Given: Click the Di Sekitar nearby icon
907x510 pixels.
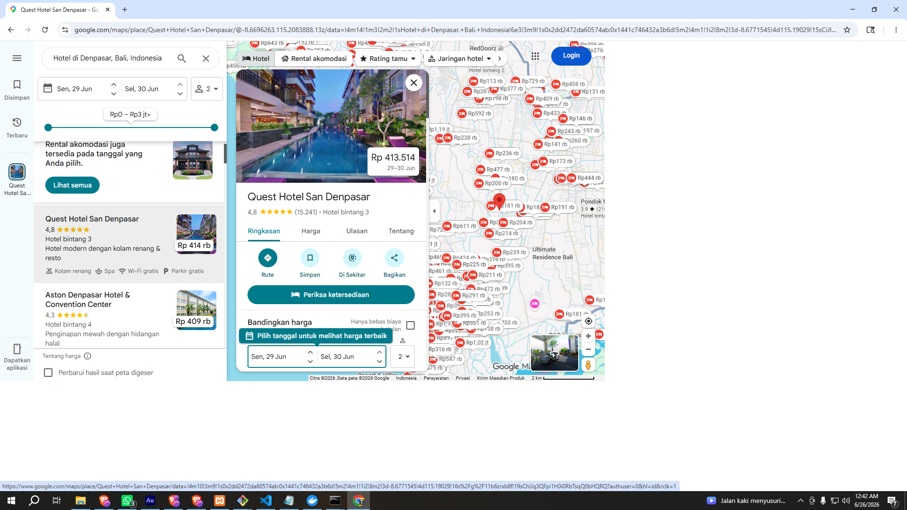Looking at the screenshot, I should tap(352, 258).
